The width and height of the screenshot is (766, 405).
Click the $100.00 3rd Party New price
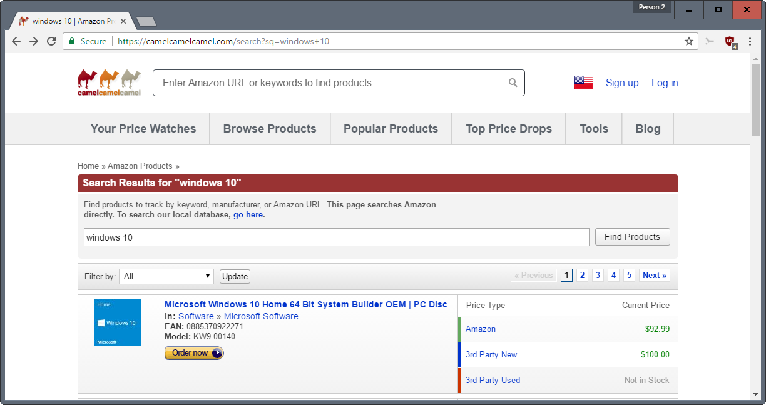point(655,355)
